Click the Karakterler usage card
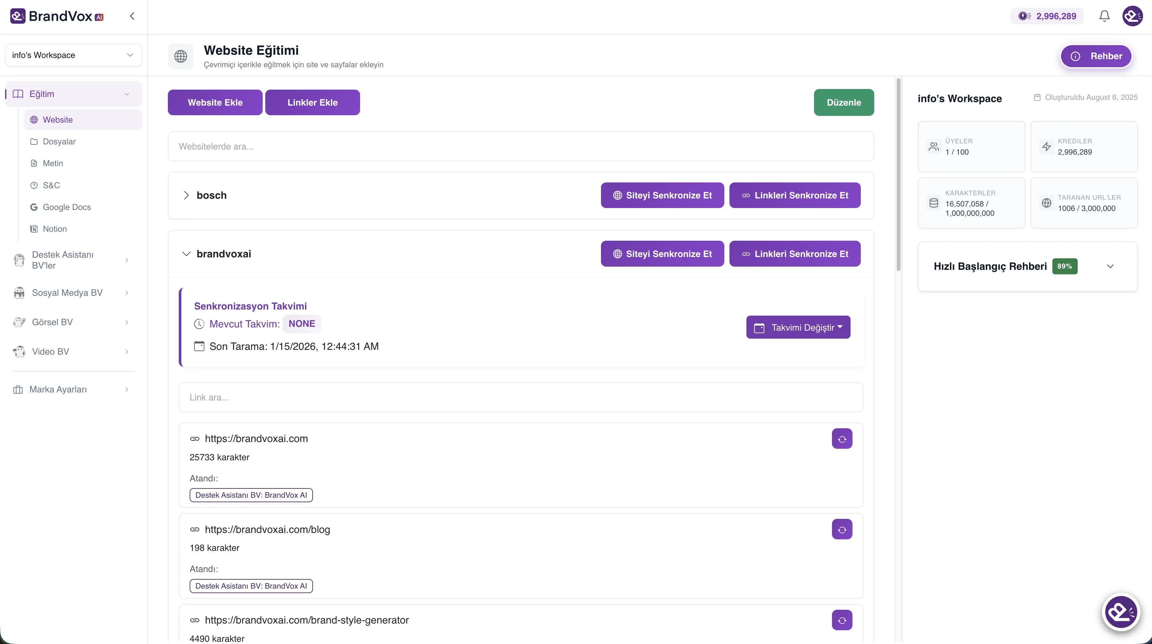 pos(971,203)
